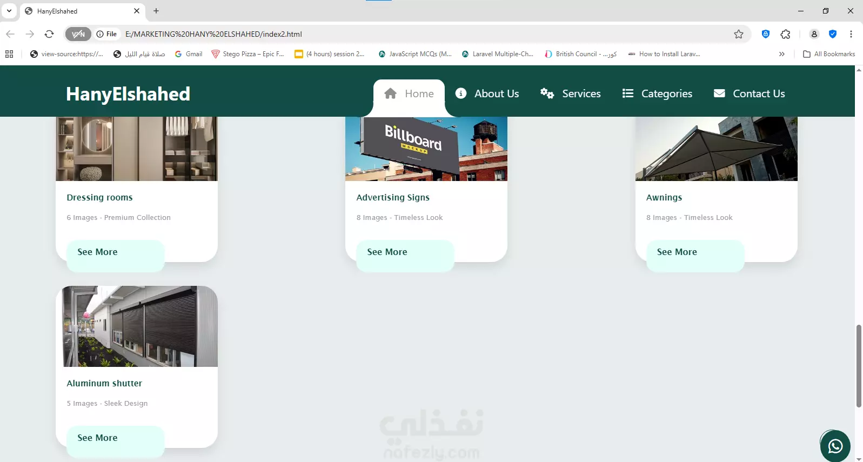
Task: Open the view-source bookmark
Action: point(66,54)
